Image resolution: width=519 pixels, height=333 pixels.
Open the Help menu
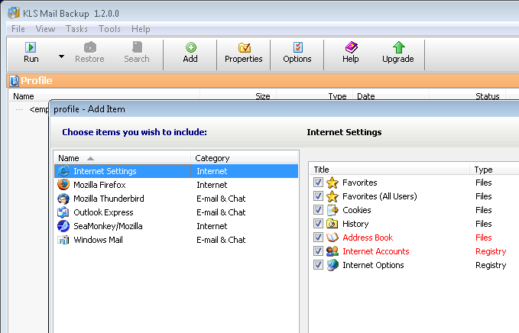click(x=141, y=29)
